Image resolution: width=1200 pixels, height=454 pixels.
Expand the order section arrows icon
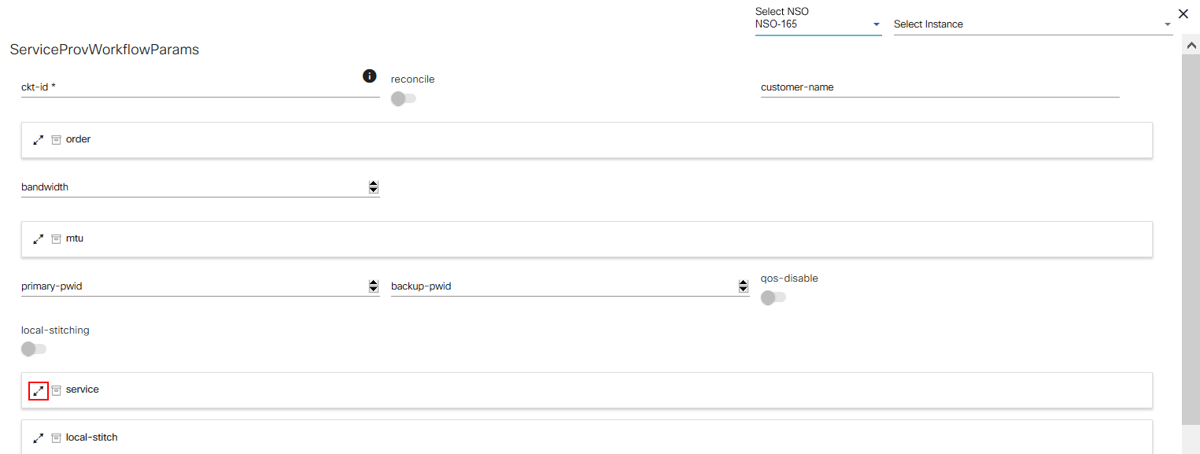(38, 139)
